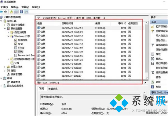The image size is (168, 116).
Task: Click the 帮助 help icon in the actions pane
Action: [x=152, y=87]
